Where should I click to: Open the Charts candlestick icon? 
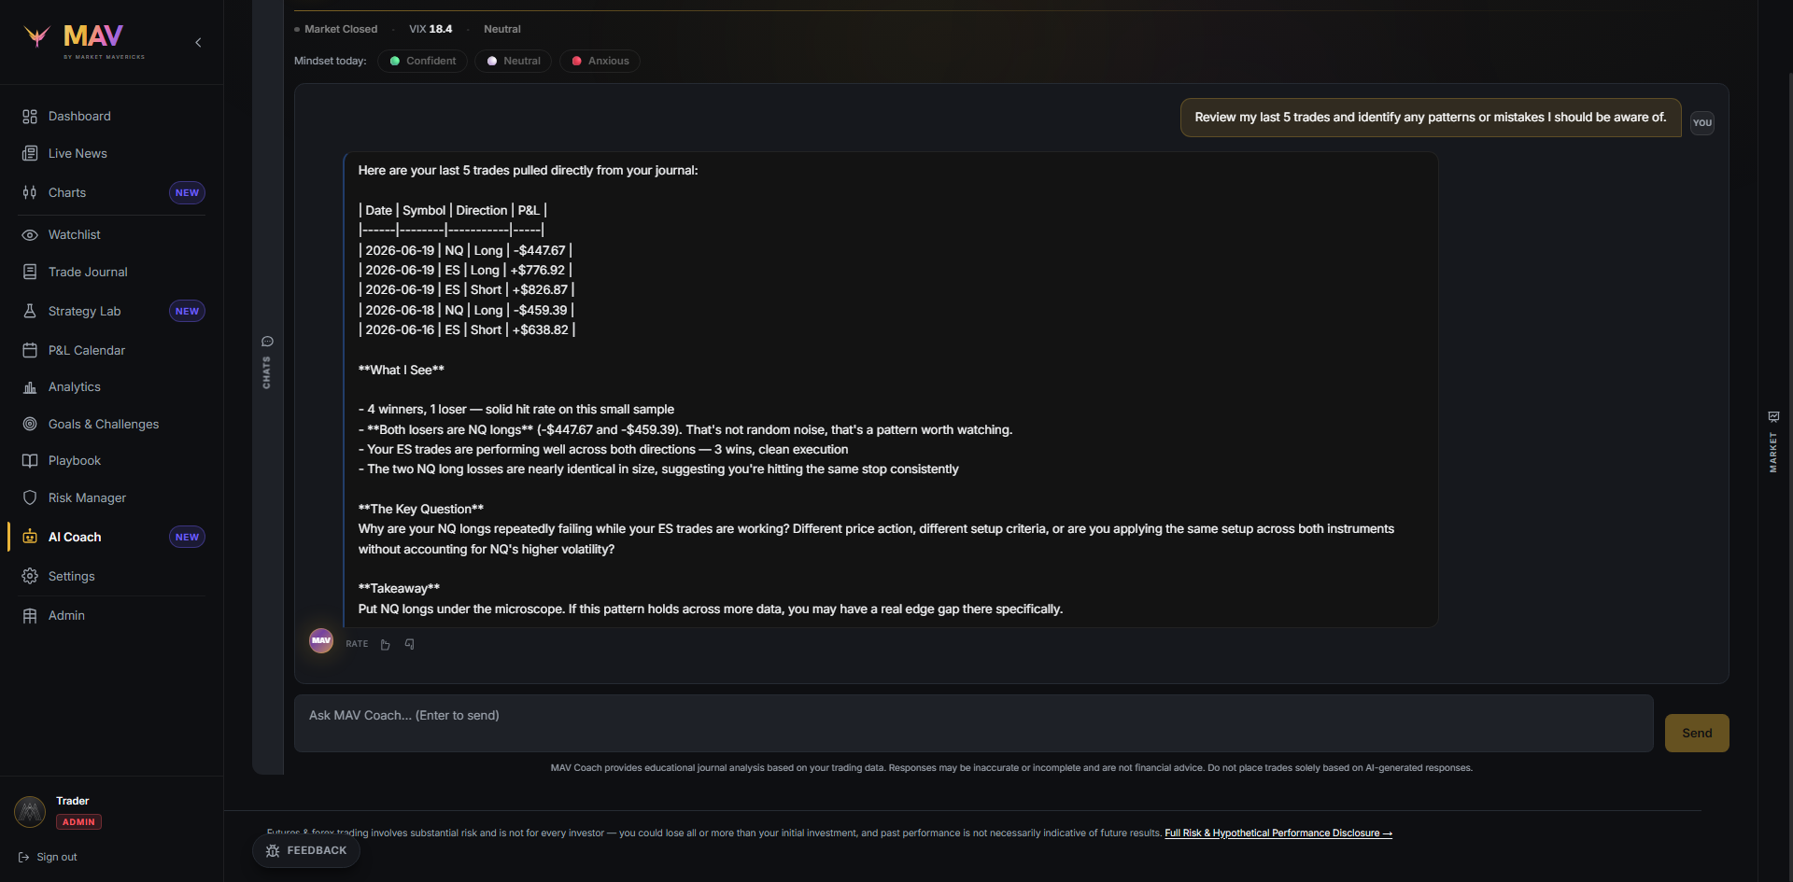pos(30,192)
